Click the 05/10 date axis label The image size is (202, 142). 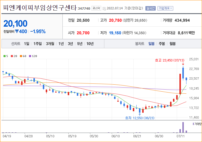point(50,136)
